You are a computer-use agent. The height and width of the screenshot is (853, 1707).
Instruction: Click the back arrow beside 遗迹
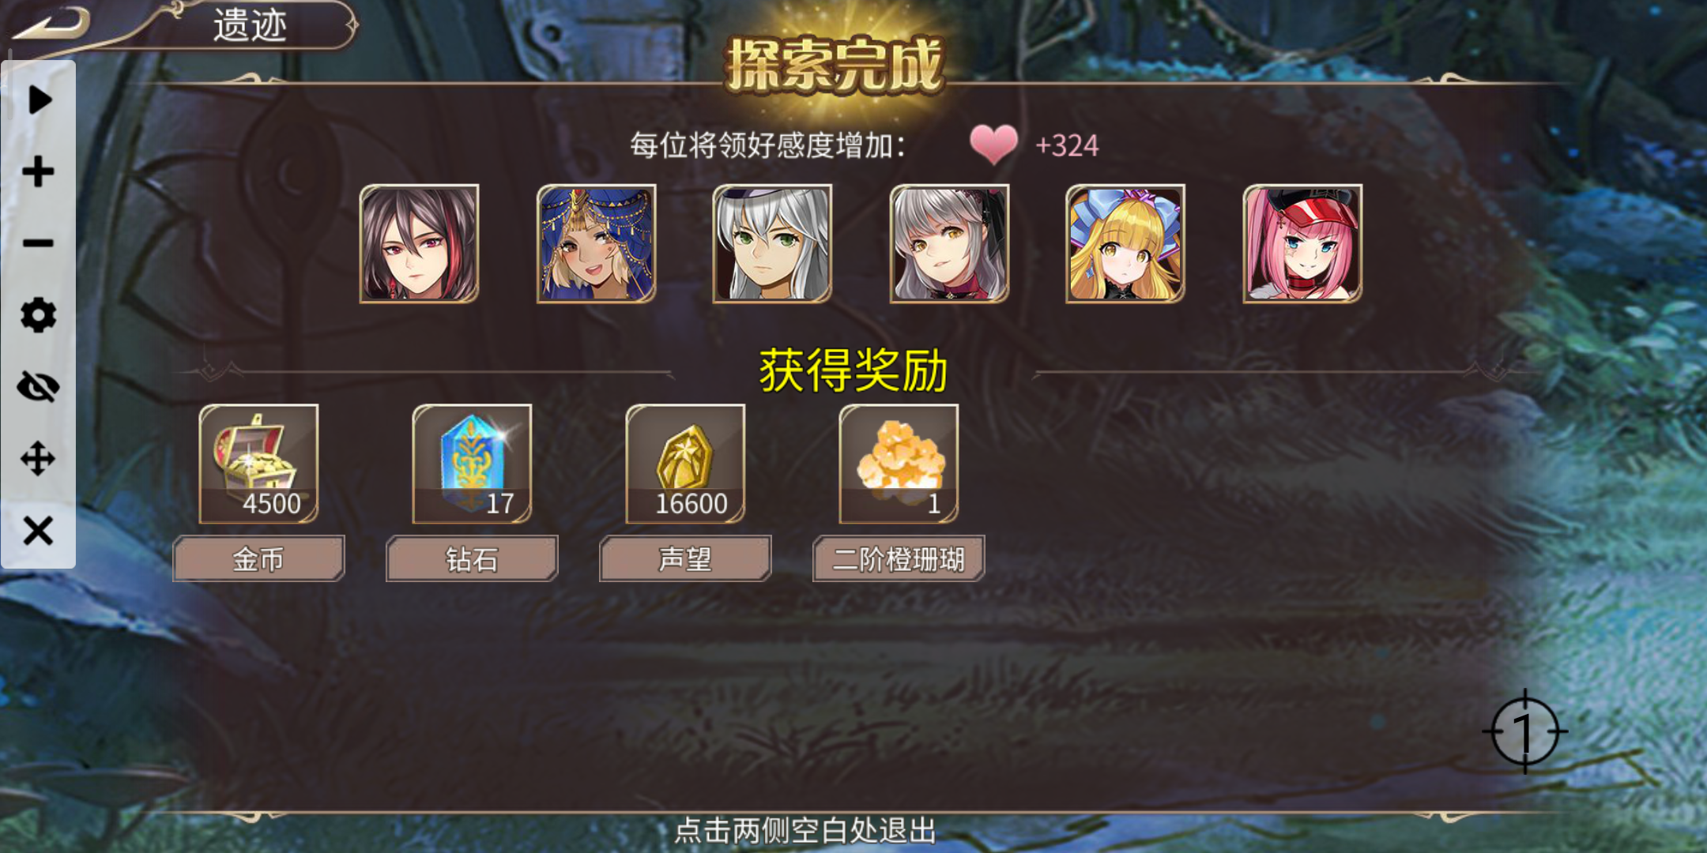point(51,24)
